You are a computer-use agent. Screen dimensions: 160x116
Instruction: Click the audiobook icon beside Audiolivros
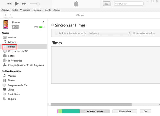[x=4, y=94]
